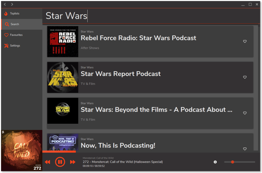Click TV & Film under Star Wars Report

pos(88,84)
